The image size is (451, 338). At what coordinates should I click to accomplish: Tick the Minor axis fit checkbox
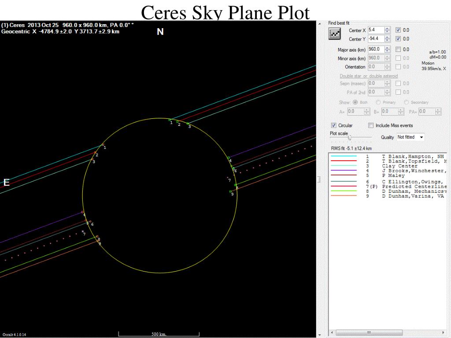point(398,58)
